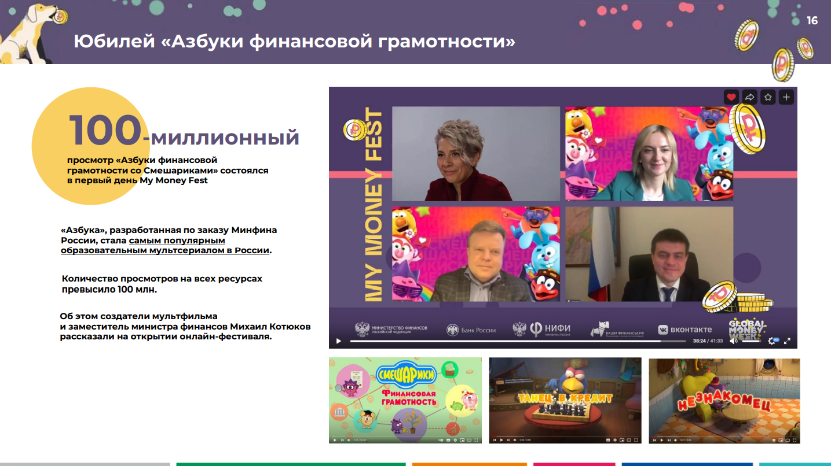Fullscreen the Незнакомец video player
This screenshot has width=831, height=466.
795,440
